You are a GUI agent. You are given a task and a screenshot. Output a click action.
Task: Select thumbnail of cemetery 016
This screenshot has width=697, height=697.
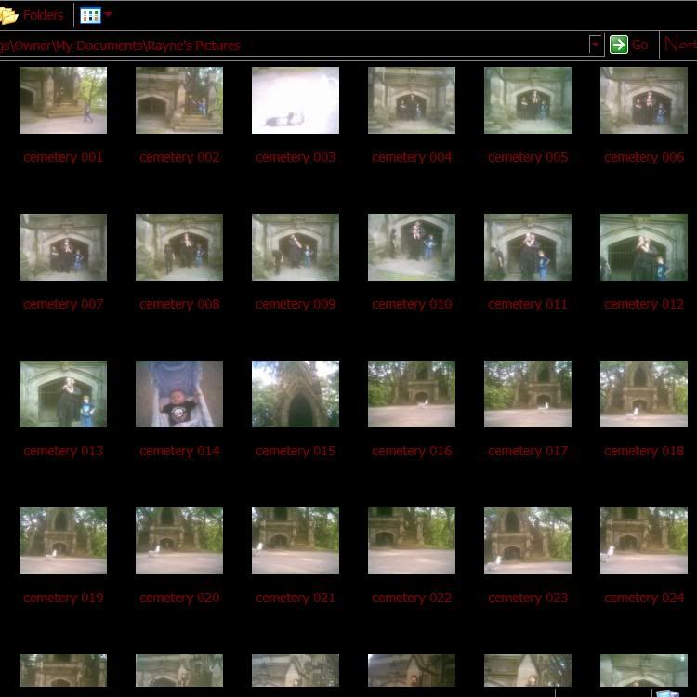pyautogui.click(x=412, y=394)
